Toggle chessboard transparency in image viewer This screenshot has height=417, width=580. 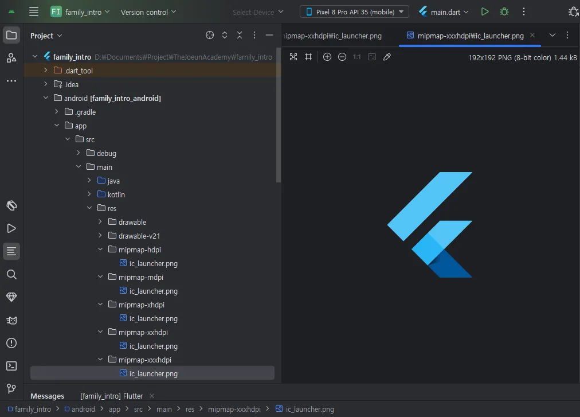click(x=293, y=57)
